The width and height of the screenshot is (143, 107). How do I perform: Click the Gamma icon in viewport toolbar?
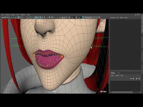(x=76, y=18)
